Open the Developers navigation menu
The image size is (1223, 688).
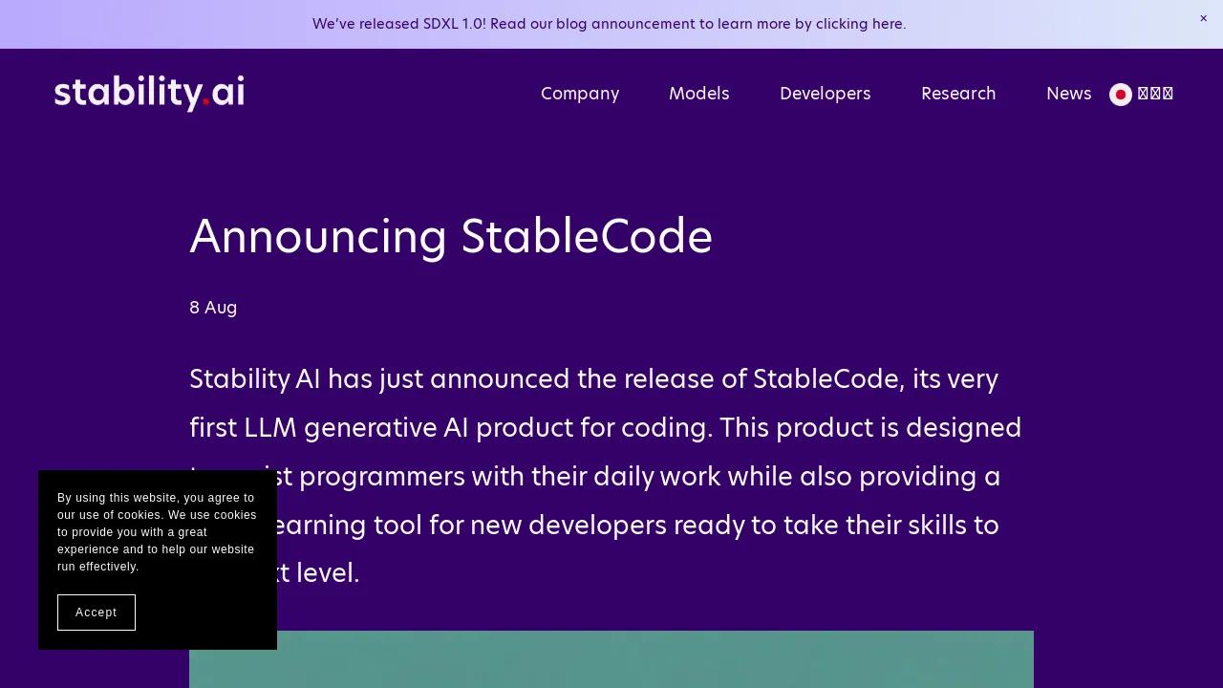(x=825, y=94)
